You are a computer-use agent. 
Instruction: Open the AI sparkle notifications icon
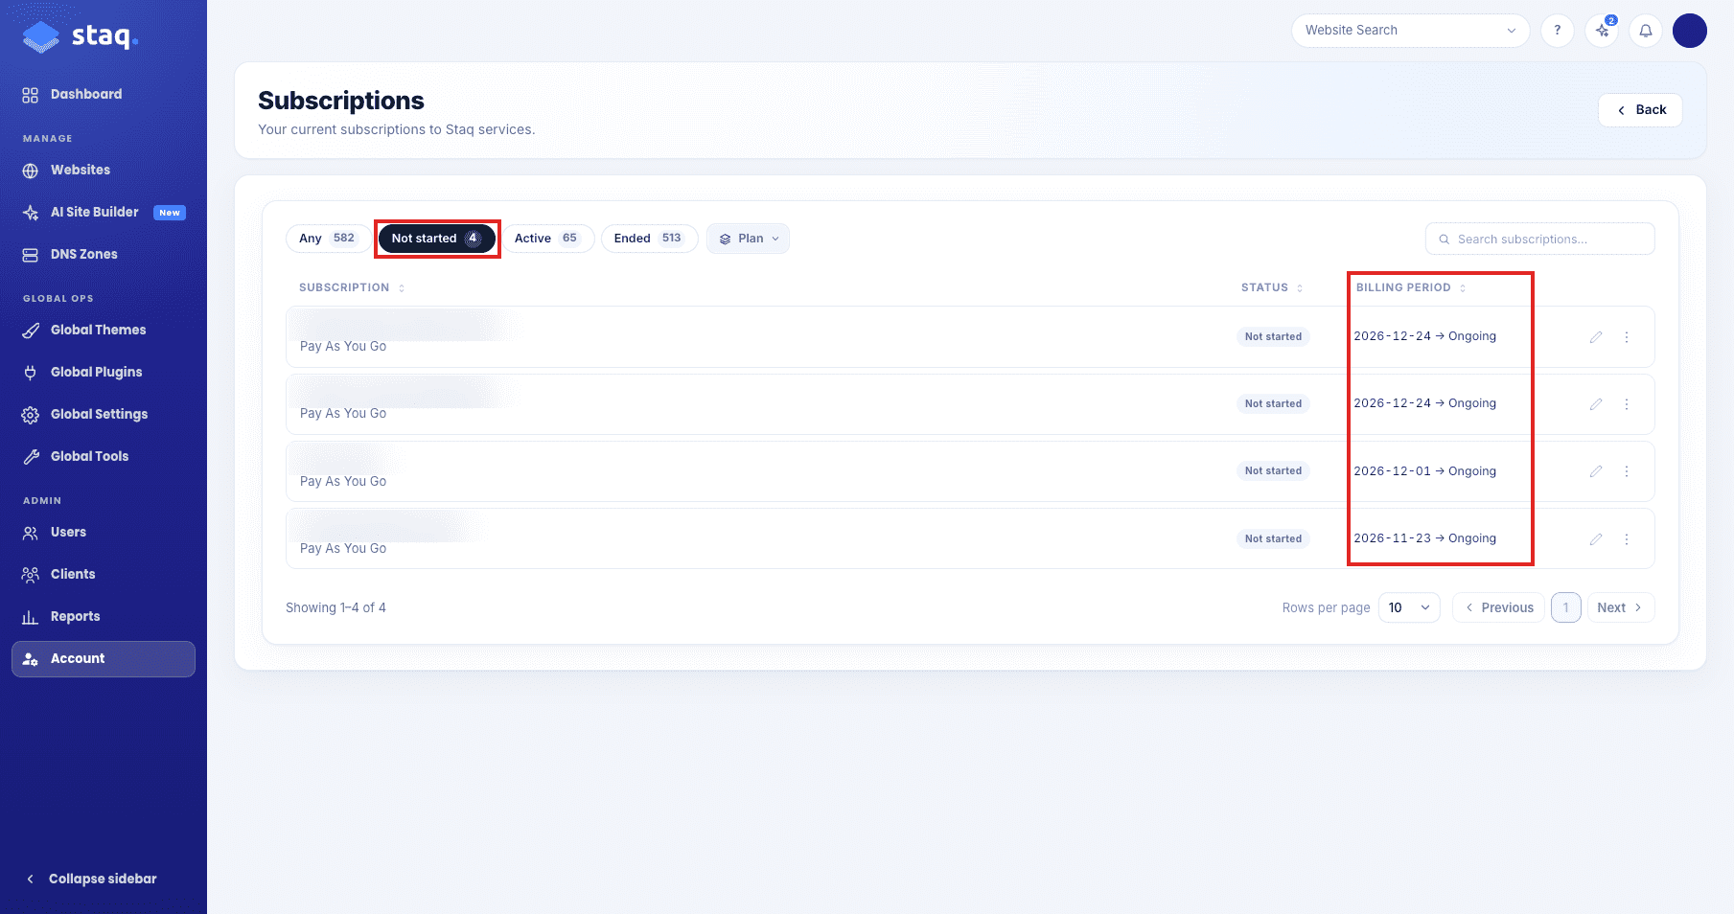point(1602,31)
